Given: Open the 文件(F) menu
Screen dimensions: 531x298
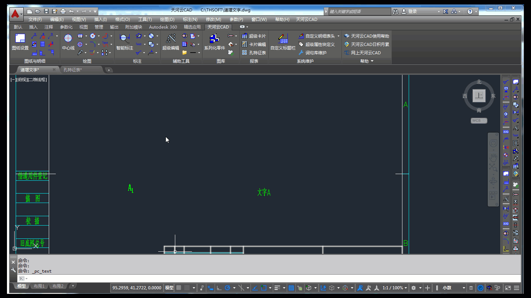Looking at the screenshot, I should tap(35, 19).
